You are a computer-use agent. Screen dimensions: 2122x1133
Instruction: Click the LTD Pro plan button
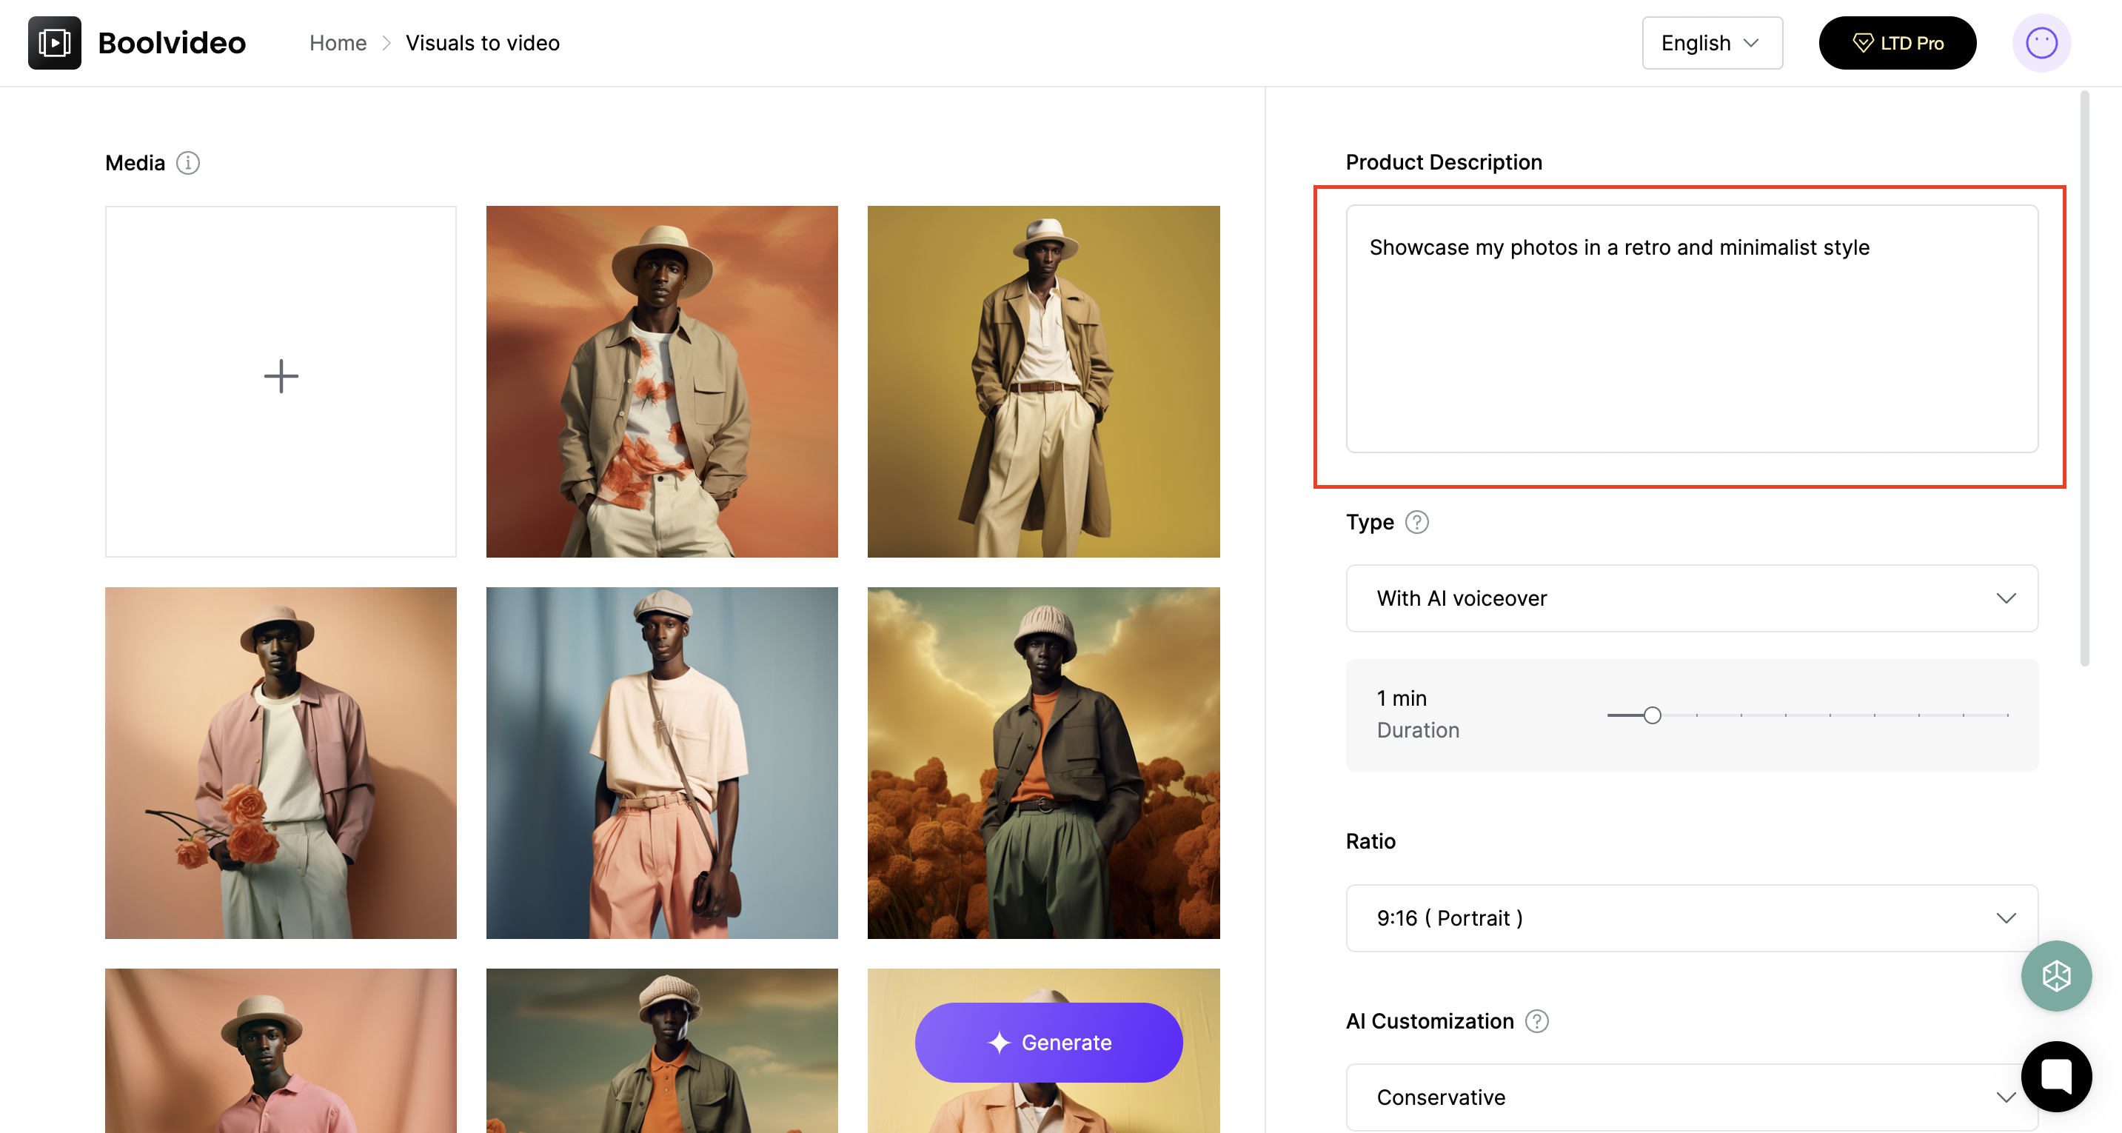pos(1897,43)
